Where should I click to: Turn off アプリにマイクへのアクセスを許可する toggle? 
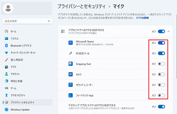[161, 31]
